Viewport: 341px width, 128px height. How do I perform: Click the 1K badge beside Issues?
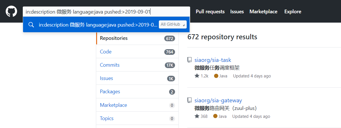[x=171, y=78]
